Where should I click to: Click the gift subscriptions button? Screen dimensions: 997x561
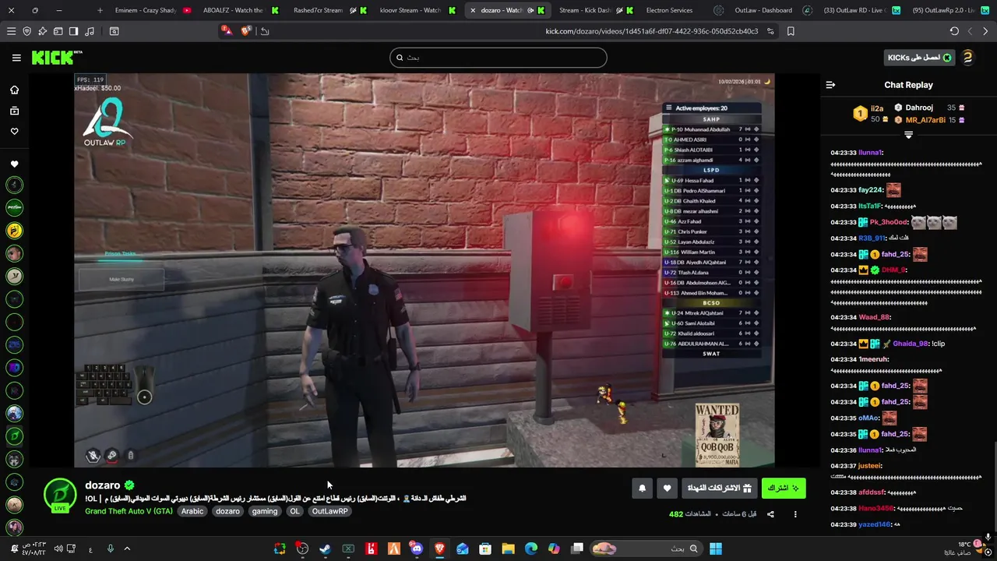click(x=720, y=489)
